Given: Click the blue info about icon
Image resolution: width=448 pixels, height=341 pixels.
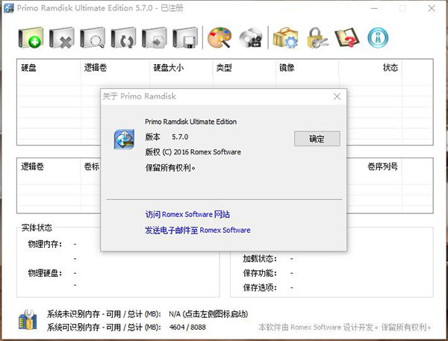Looking at the screenshot, I should pos(379,37).
